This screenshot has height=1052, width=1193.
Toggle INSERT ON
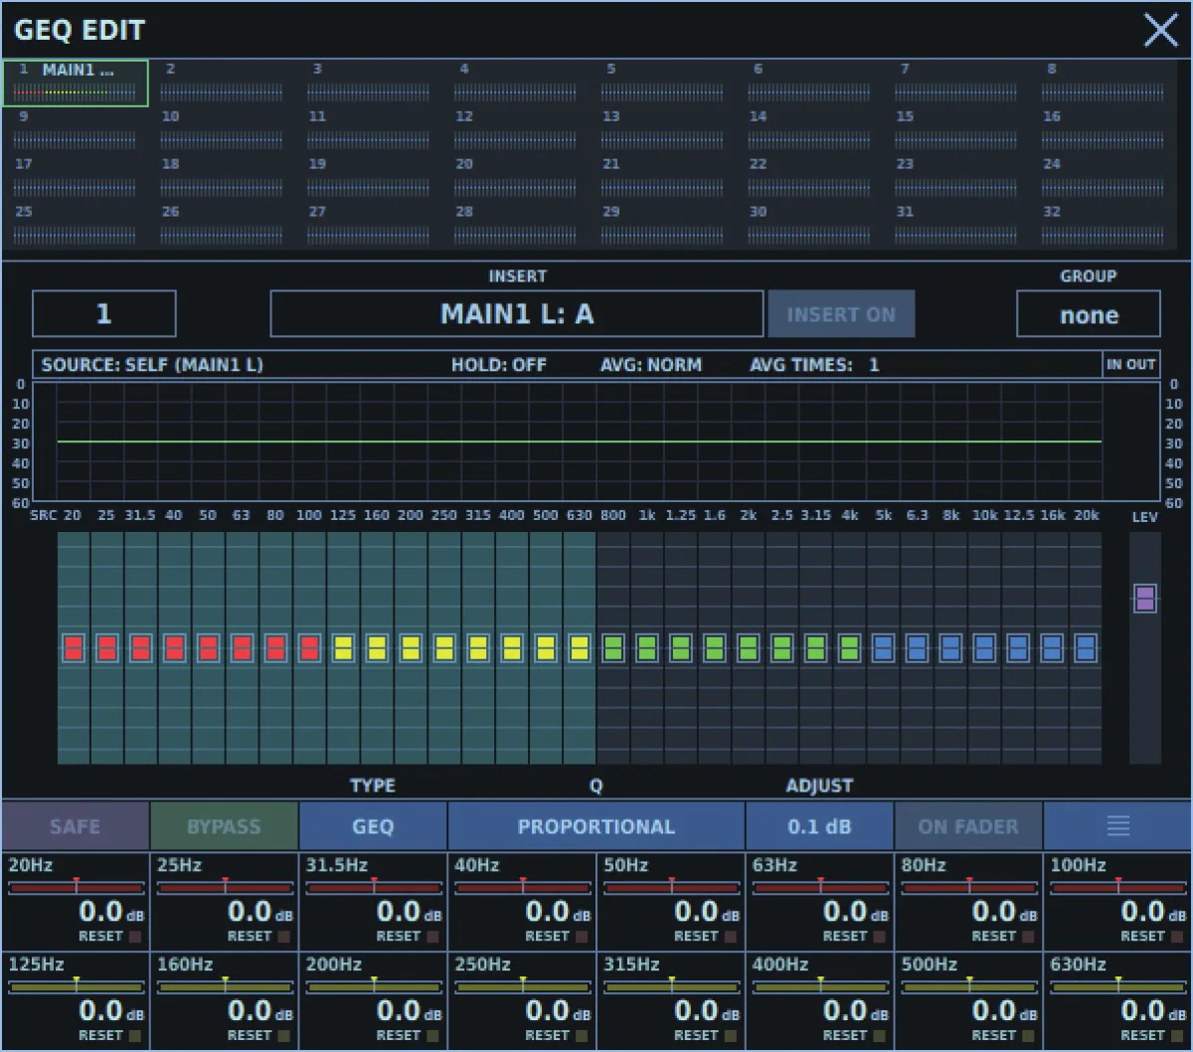pyautogui.click(x=841, y=314)
